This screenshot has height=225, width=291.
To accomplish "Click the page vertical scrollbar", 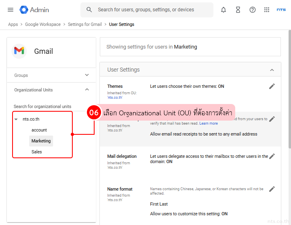I will (x=289, y=89).
